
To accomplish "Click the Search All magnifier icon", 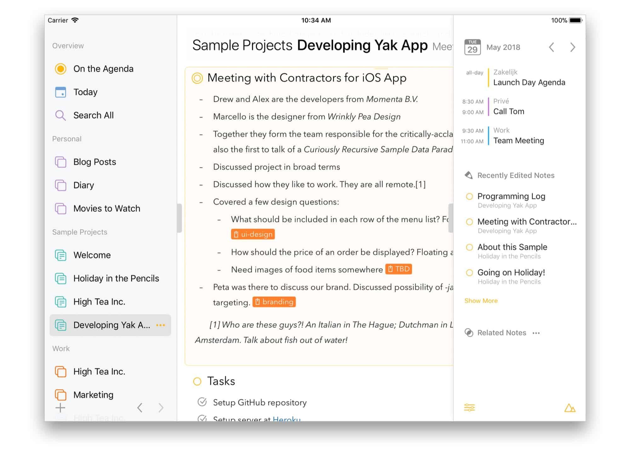I will pos(60,115).
